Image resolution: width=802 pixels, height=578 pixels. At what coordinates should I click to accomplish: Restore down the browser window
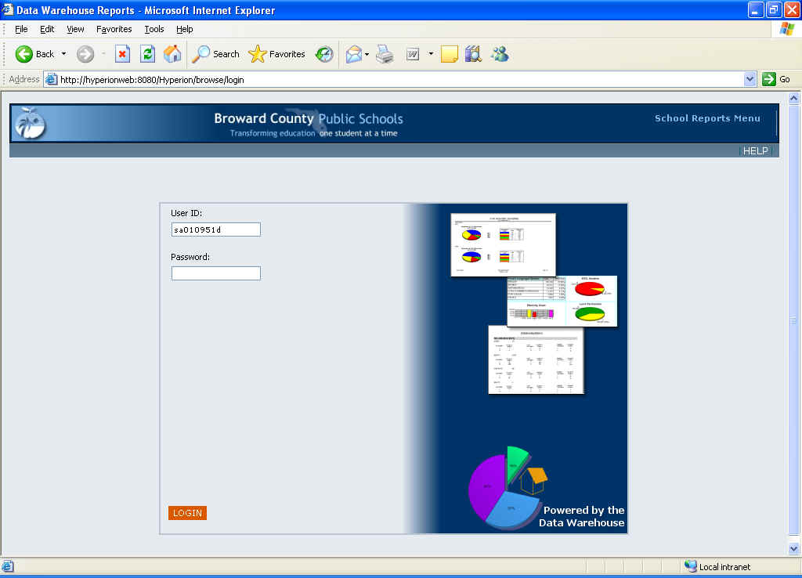[774, 9]
